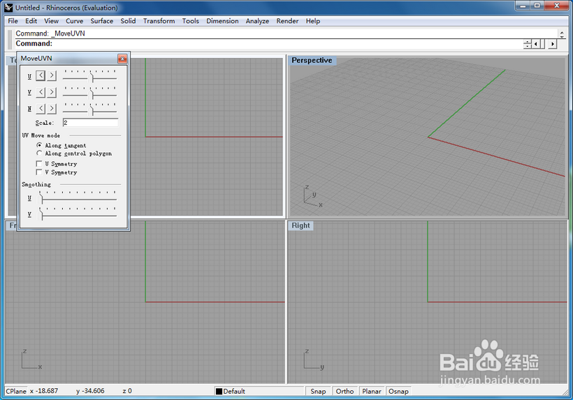The image size is (573, 400).
Task: Click the Scale input field
Action: pos(91,123)
